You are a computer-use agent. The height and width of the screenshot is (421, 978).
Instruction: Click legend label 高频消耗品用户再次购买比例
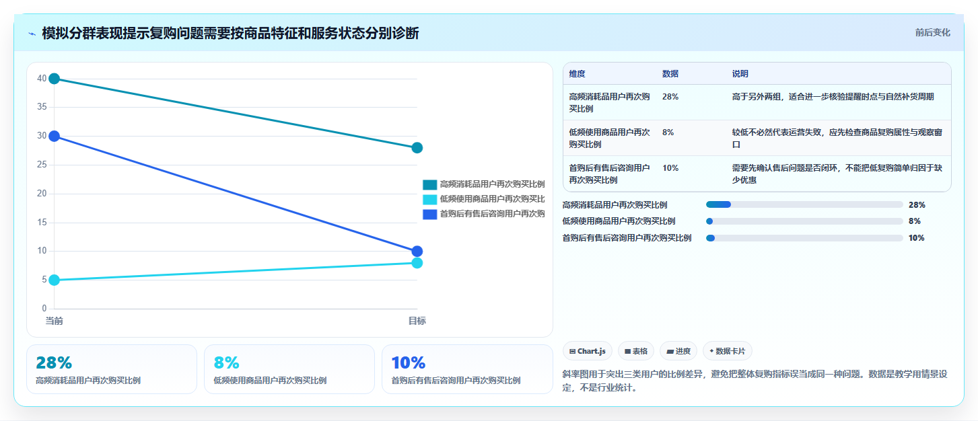pos(492,184)
